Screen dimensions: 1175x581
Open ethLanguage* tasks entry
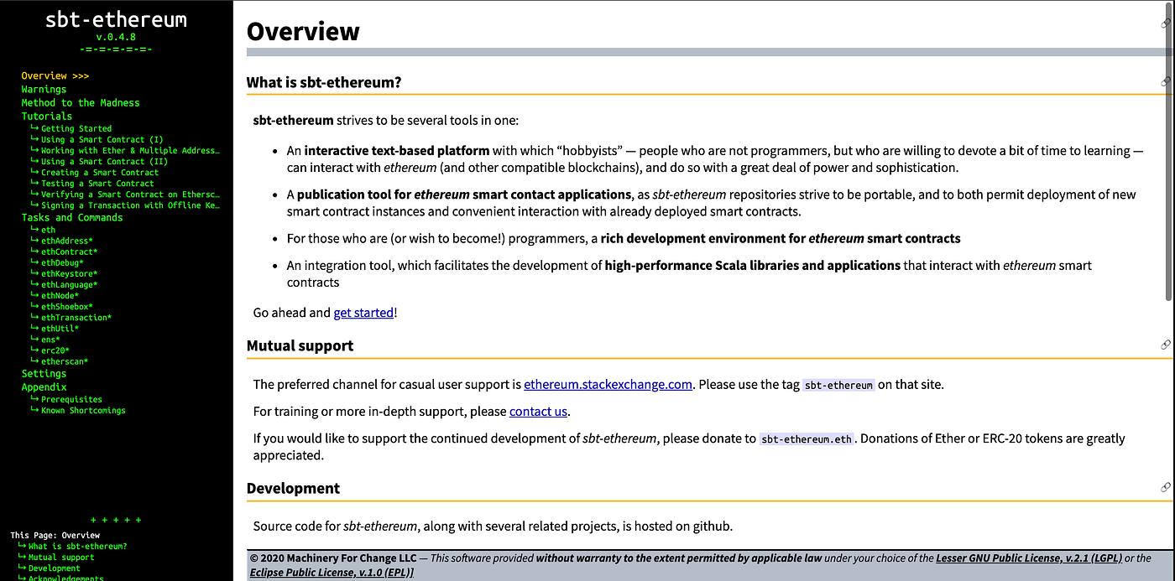coord(70,284)
